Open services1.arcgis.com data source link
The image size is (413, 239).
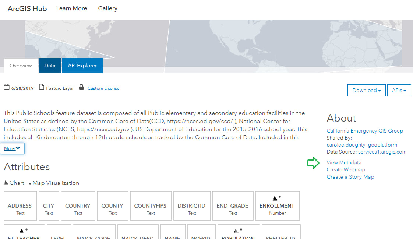coord(382,152)
